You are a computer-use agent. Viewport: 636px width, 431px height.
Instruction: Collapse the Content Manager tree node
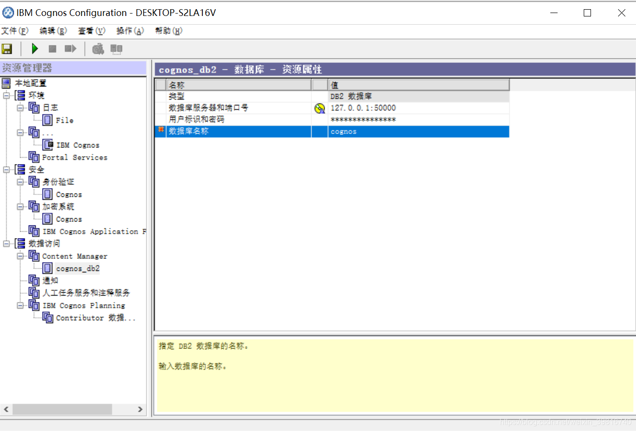[x=20, y=256]
